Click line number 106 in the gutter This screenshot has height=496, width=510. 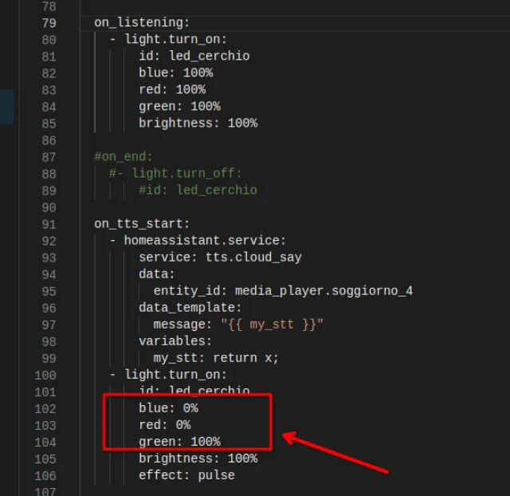pos(45,474)
